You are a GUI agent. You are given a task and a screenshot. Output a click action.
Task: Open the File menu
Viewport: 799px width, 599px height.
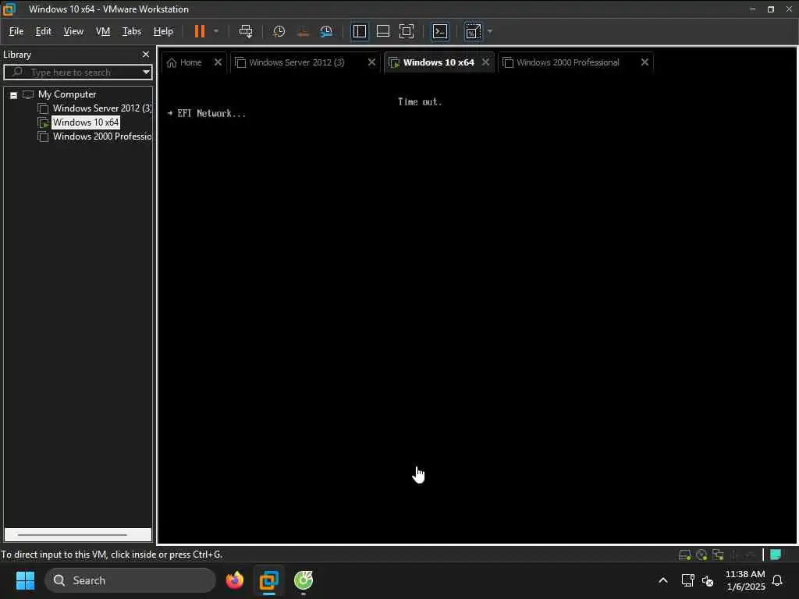tap(16, 31)
